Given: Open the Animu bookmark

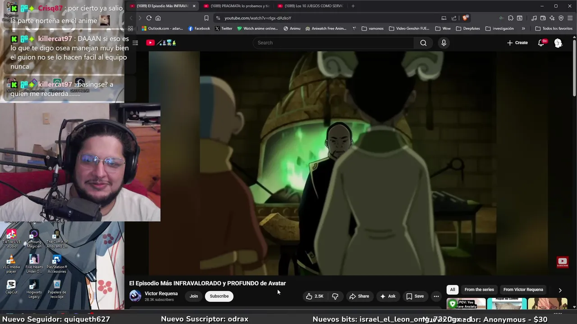Looking at the screenshot, I should click(292, 28).
